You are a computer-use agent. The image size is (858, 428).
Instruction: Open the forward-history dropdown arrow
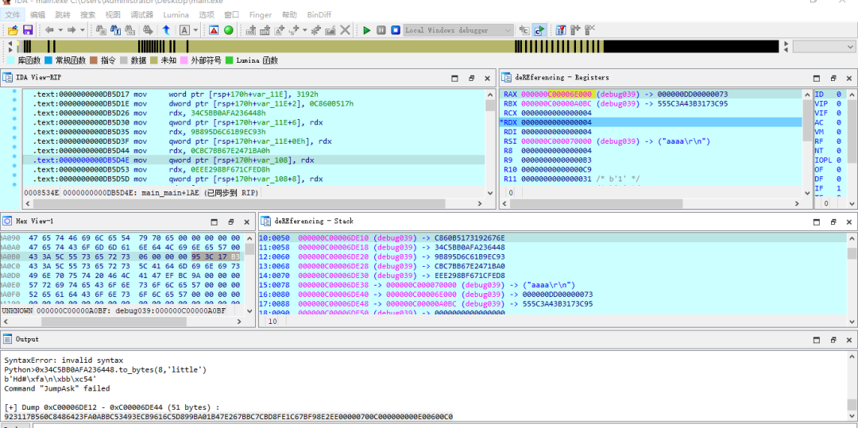[82, 30]
